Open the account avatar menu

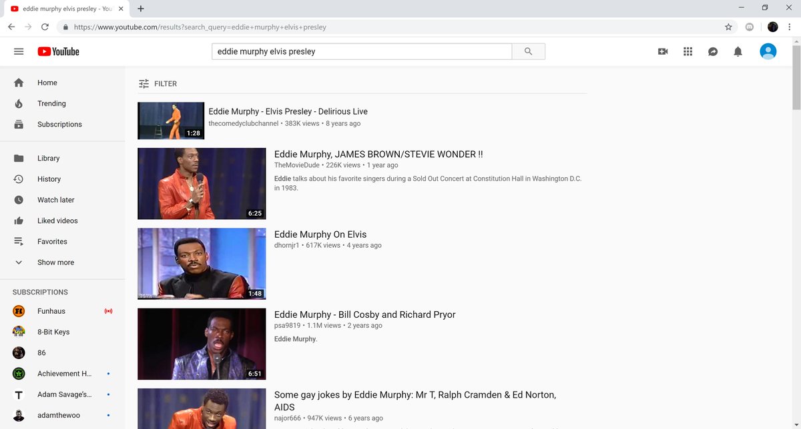pyautogui.click(x=768, y=51)
